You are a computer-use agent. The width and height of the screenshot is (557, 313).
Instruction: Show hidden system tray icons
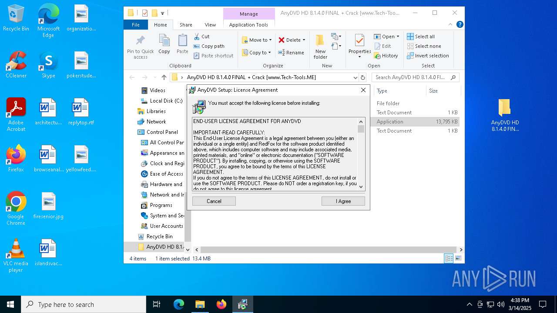(x=469, y=304)
